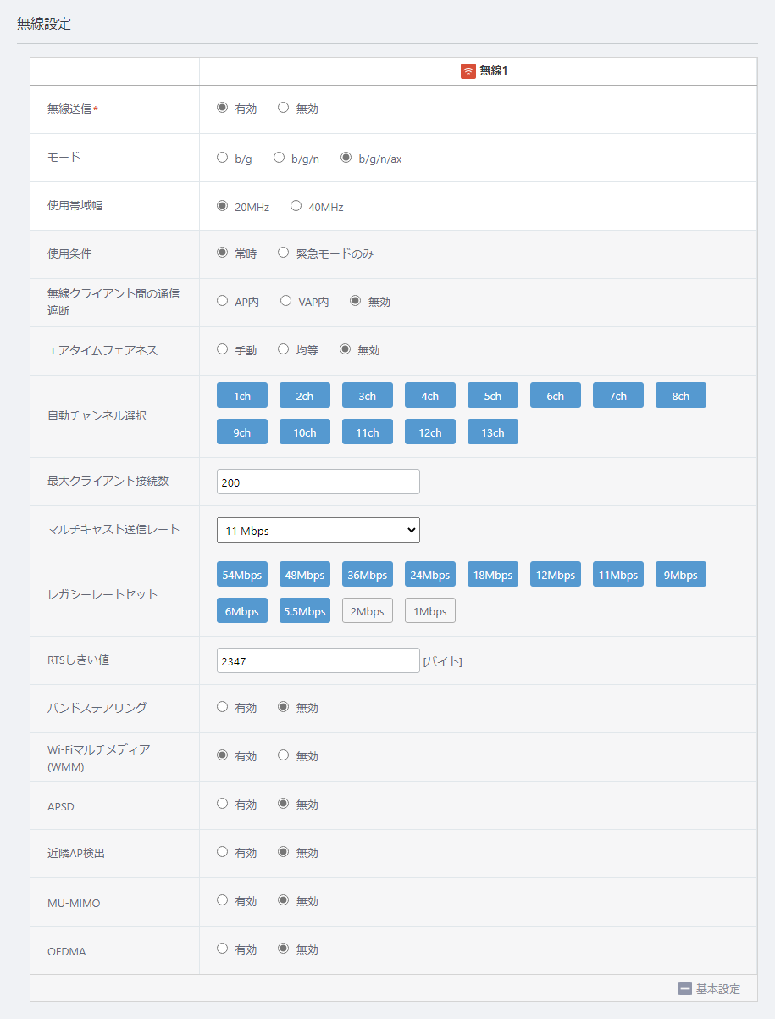This screenshot has height=1019, width=775.
Task: Select 無効 for Wi-Fiマルチメディア (WMM)
Action: coord(284,755)
